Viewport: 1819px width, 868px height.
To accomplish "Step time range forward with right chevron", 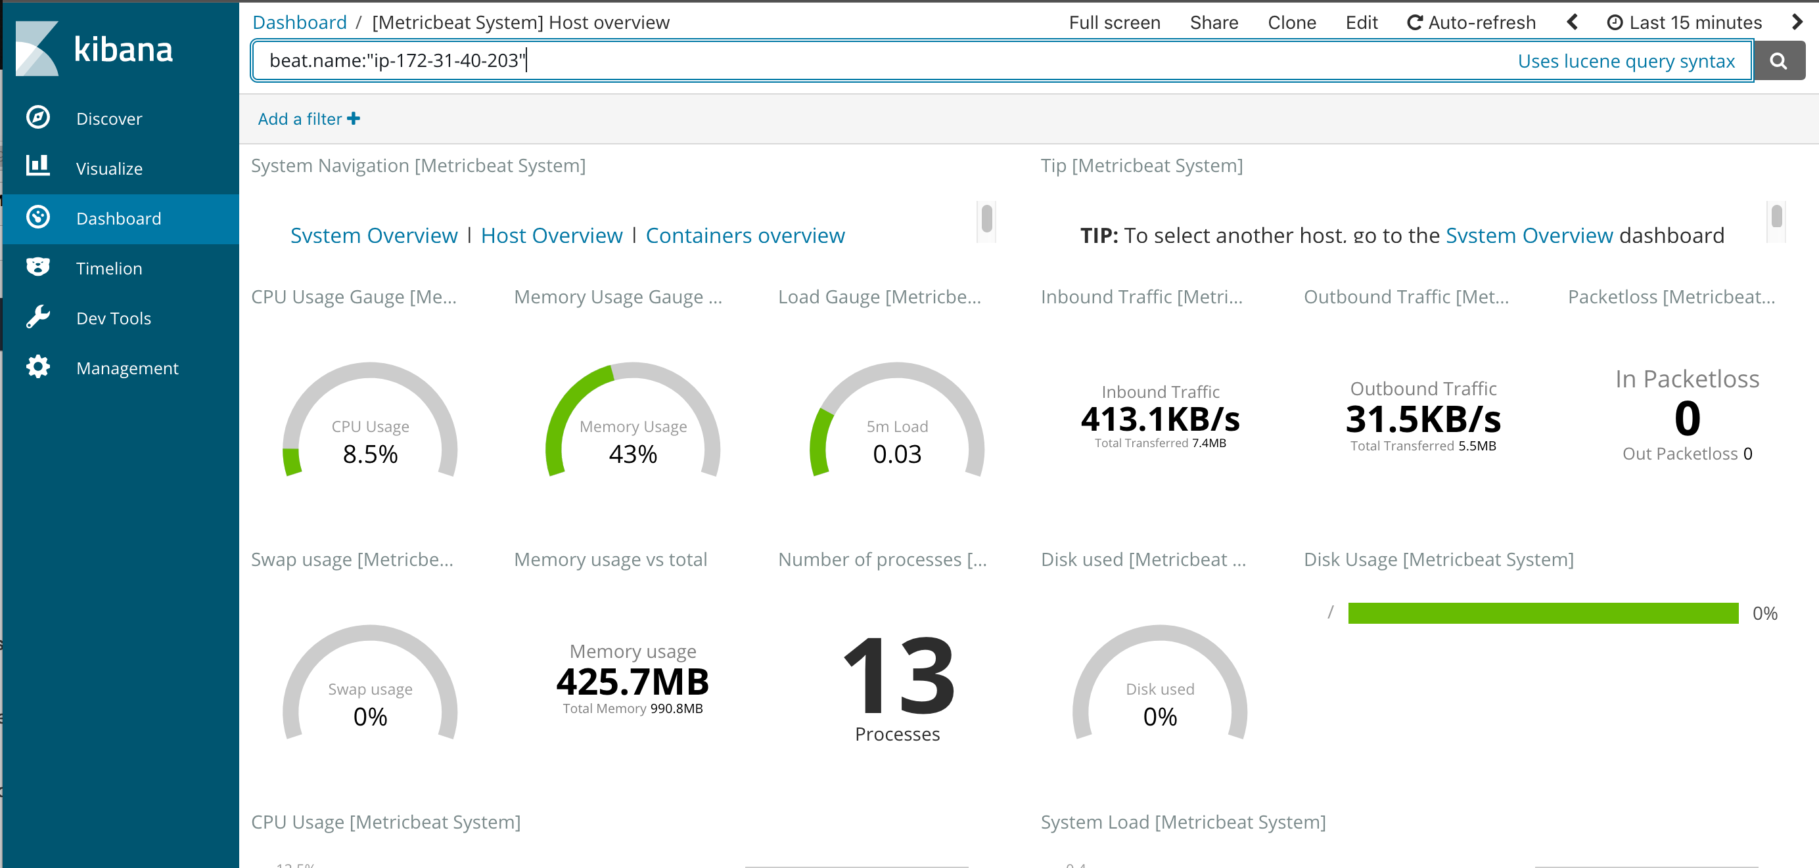I will click(x=1797, y=22).
